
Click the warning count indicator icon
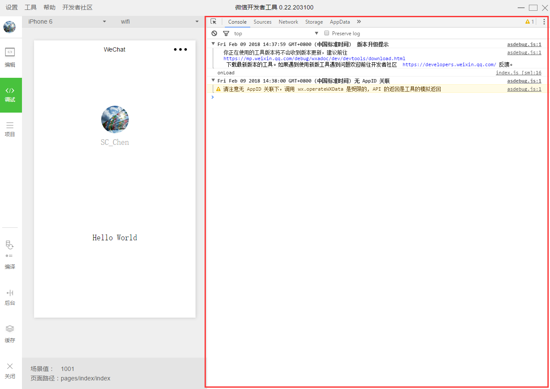(529, 21)
